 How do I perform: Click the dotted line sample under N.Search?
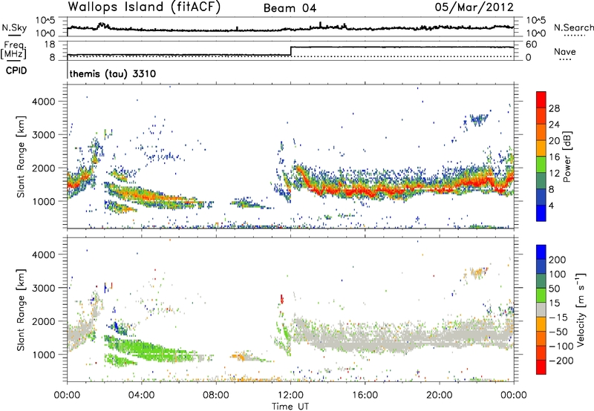574,36
